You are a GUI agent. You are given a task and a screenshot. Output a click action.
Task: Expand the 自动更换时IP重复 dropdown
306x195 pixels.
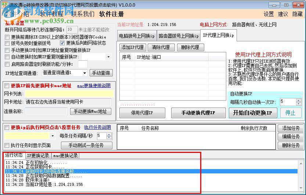coord(108,57)
